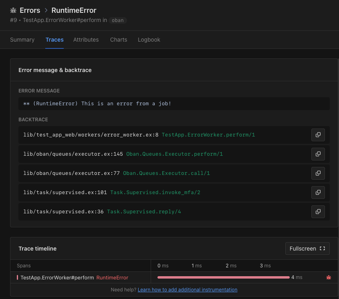Open the trace timeline in Fullscreen
The height and width of the screenshot is (299, 339).
[307, 249]
